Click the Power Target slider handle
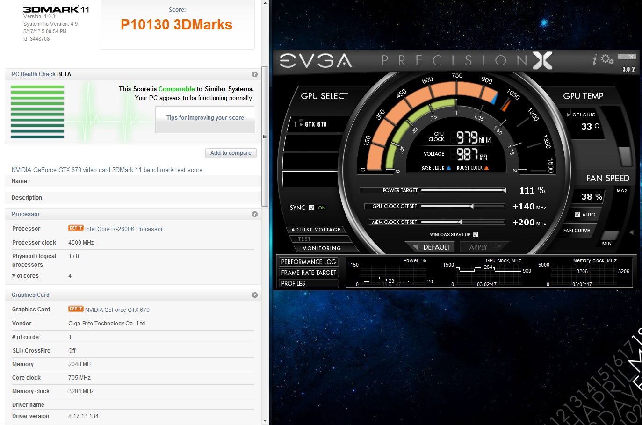642x425 pixels. (x=505, y=190)
